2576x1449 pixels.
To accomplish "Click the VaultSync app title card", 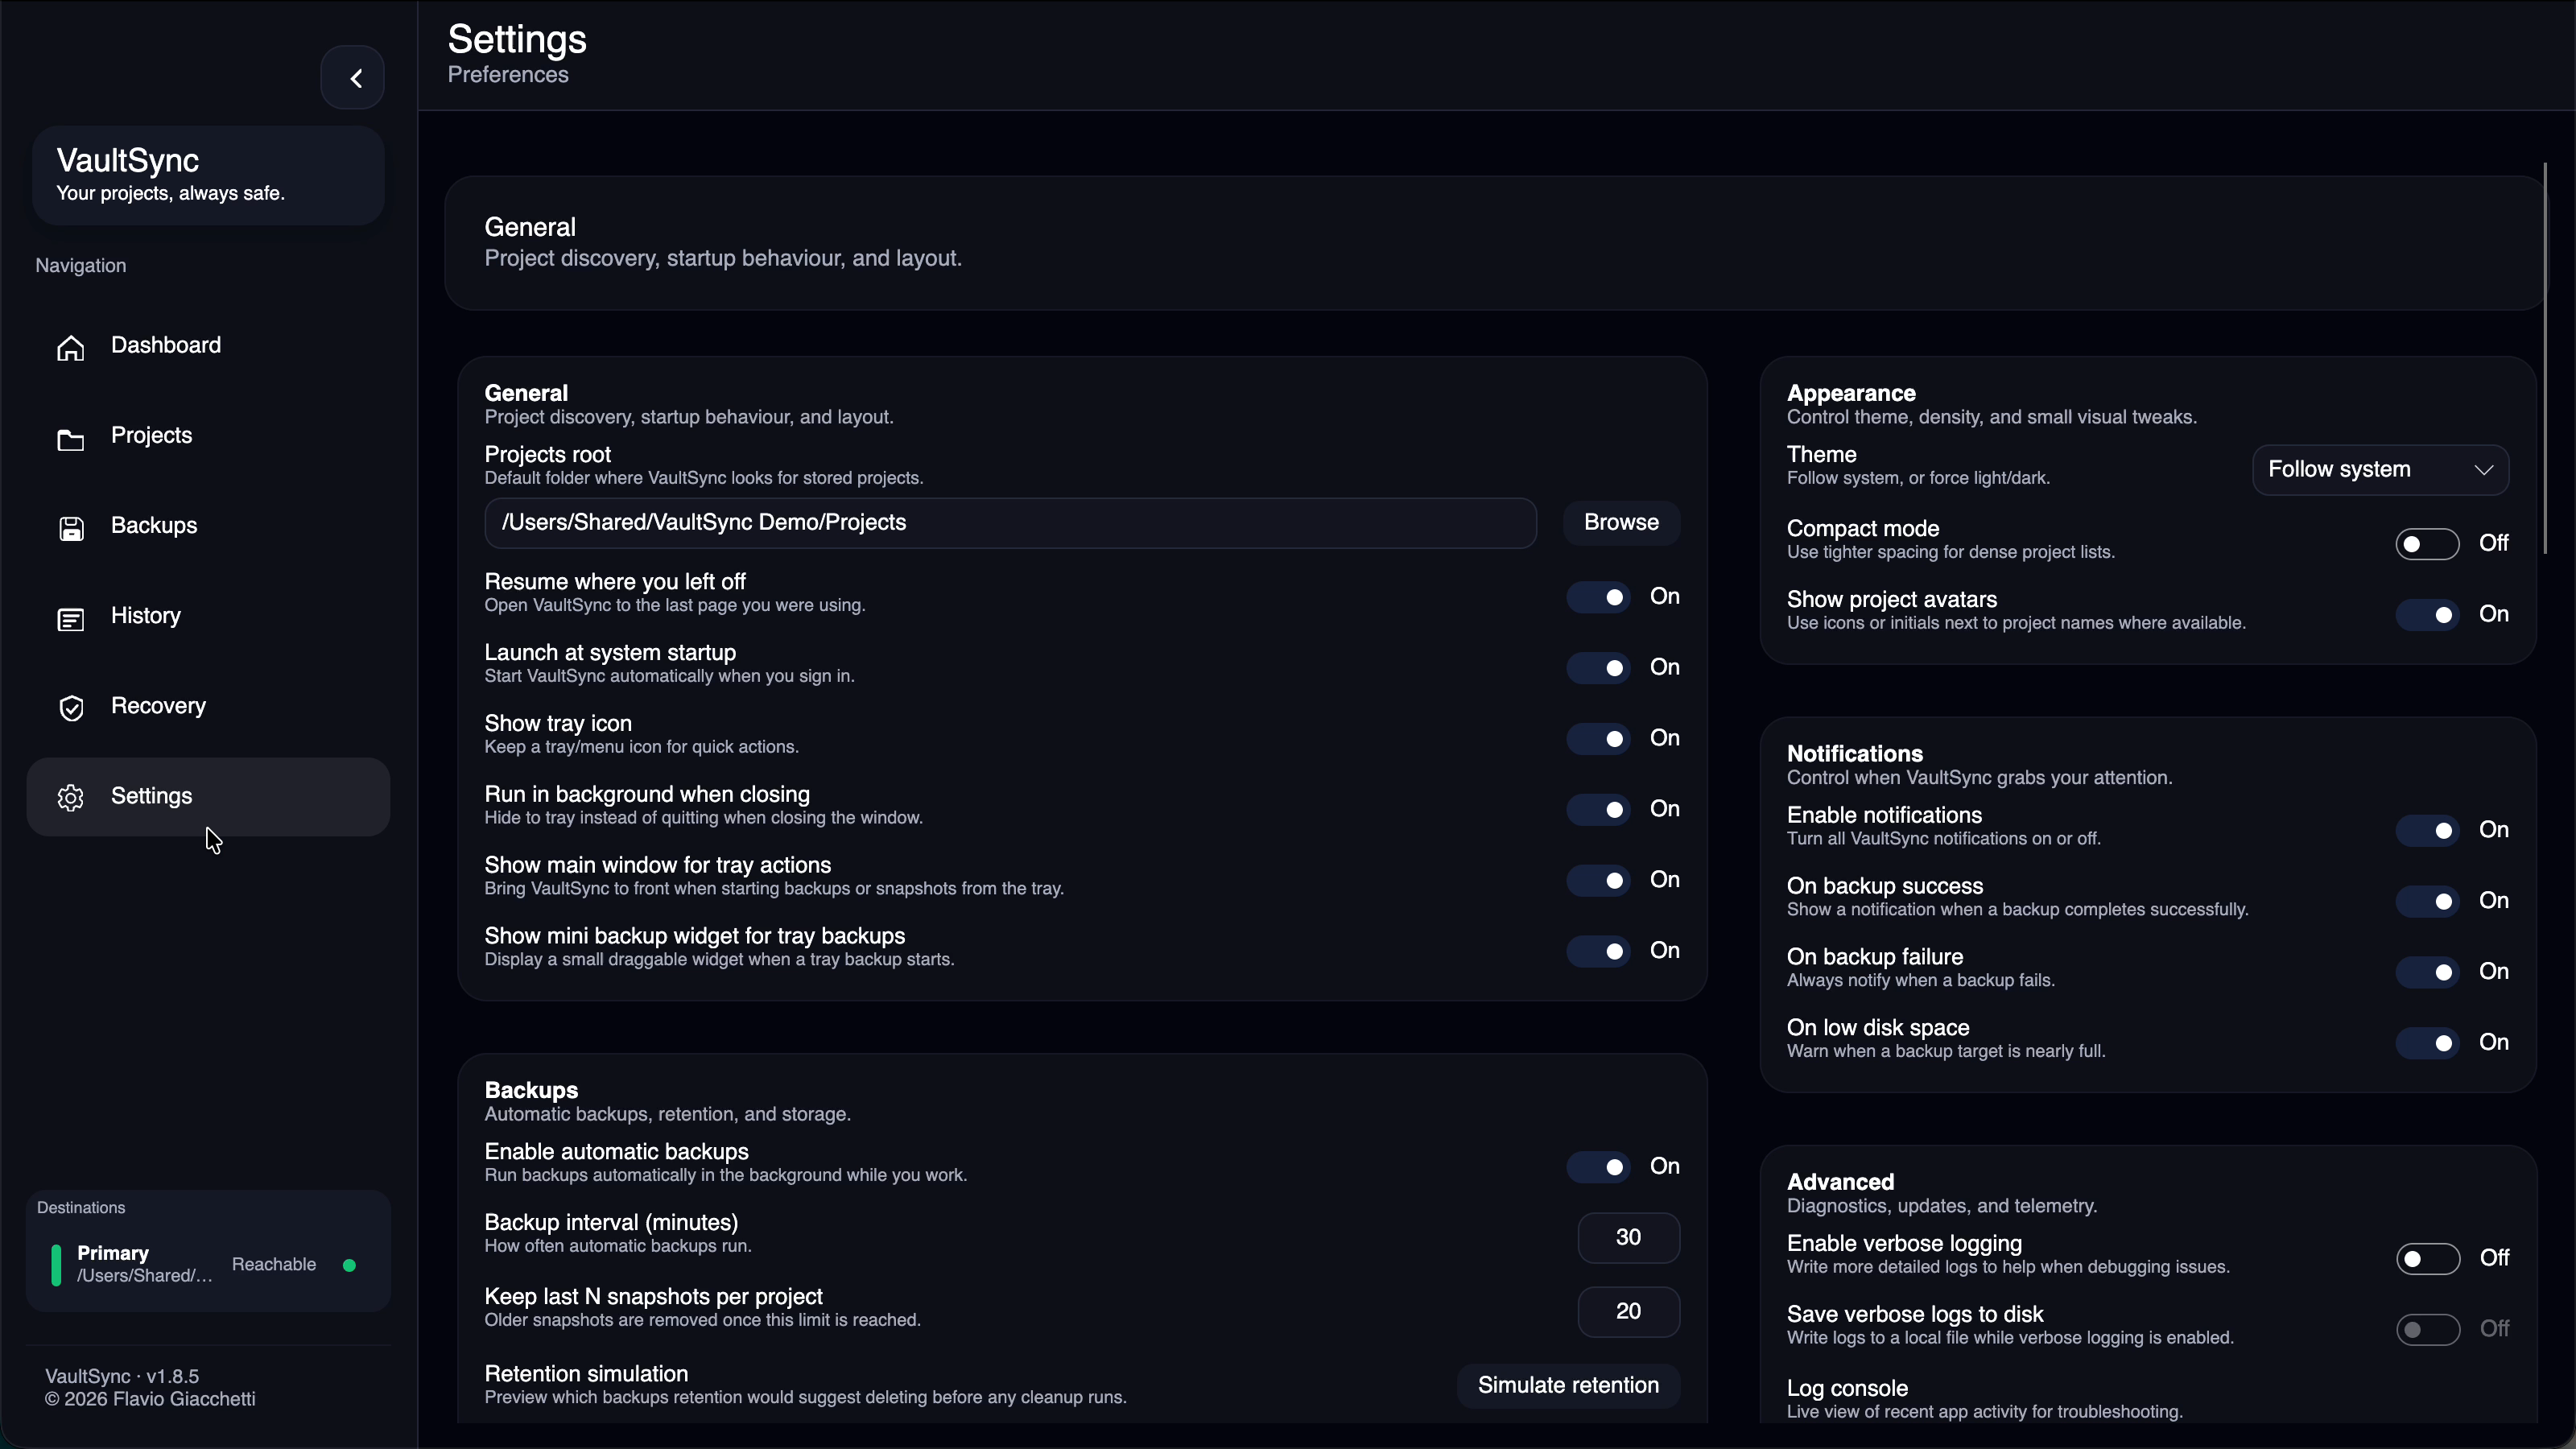I will point(208,175).
